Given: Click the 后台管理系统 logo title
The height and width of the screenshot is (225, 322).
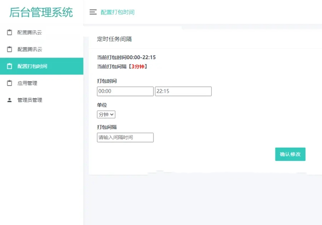Looking at the screenshot, I should pos(41,12).
